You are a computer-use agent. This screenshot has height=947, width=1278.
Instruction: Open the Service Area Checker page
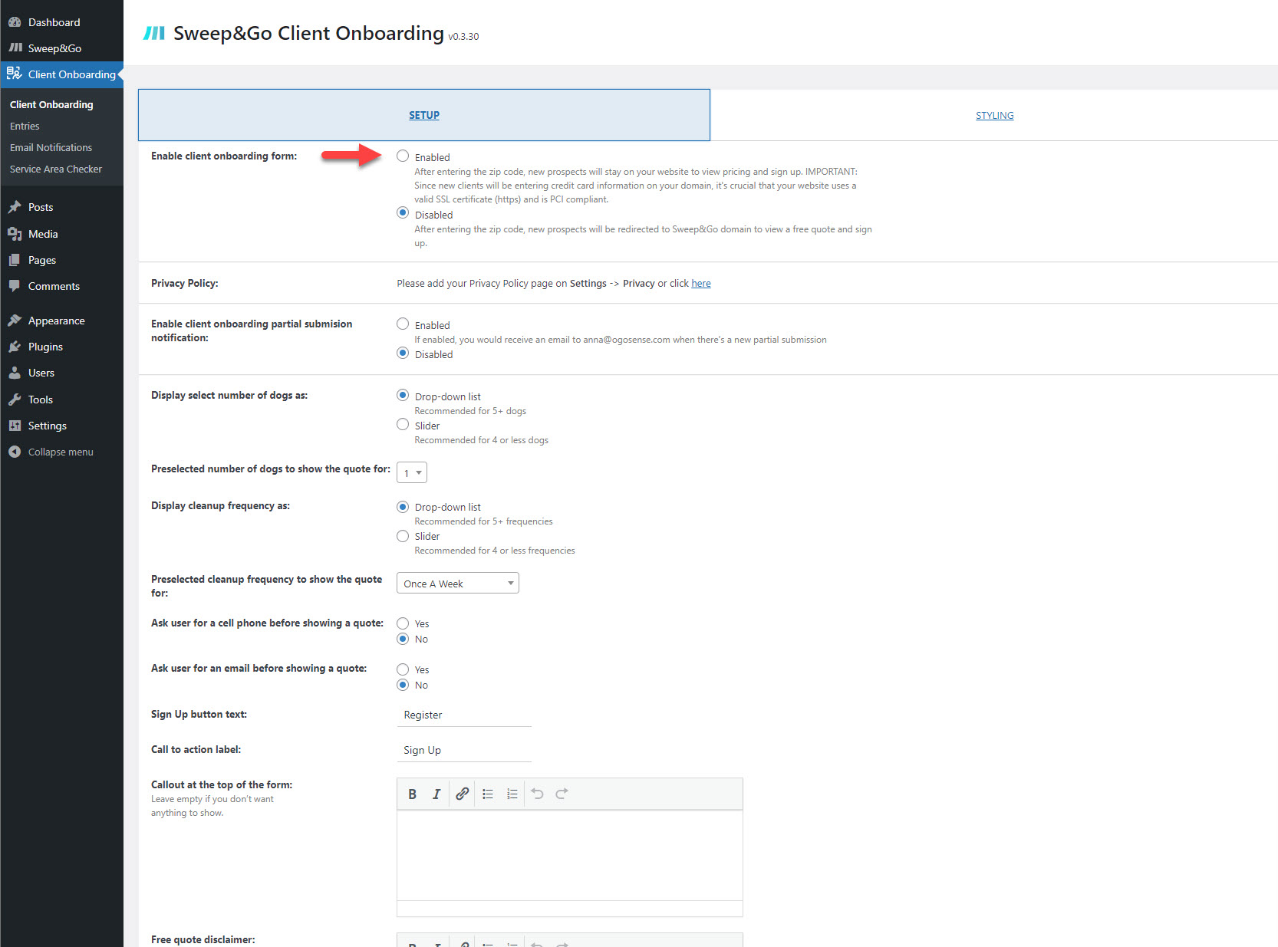click(55, 169)
